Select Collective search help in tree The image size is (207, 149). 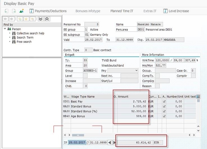[30, 33]
